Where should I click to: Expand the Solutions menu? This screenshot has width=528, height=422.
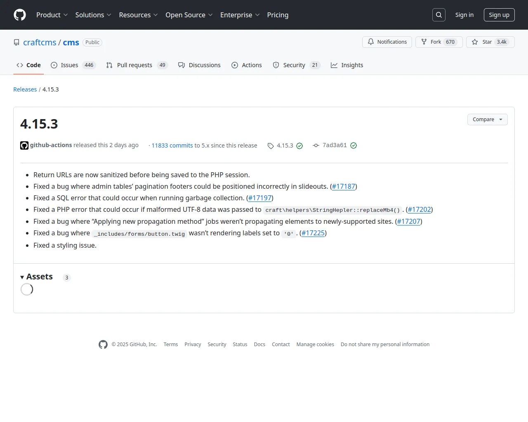pyautogui.click(x=93, y=15)
